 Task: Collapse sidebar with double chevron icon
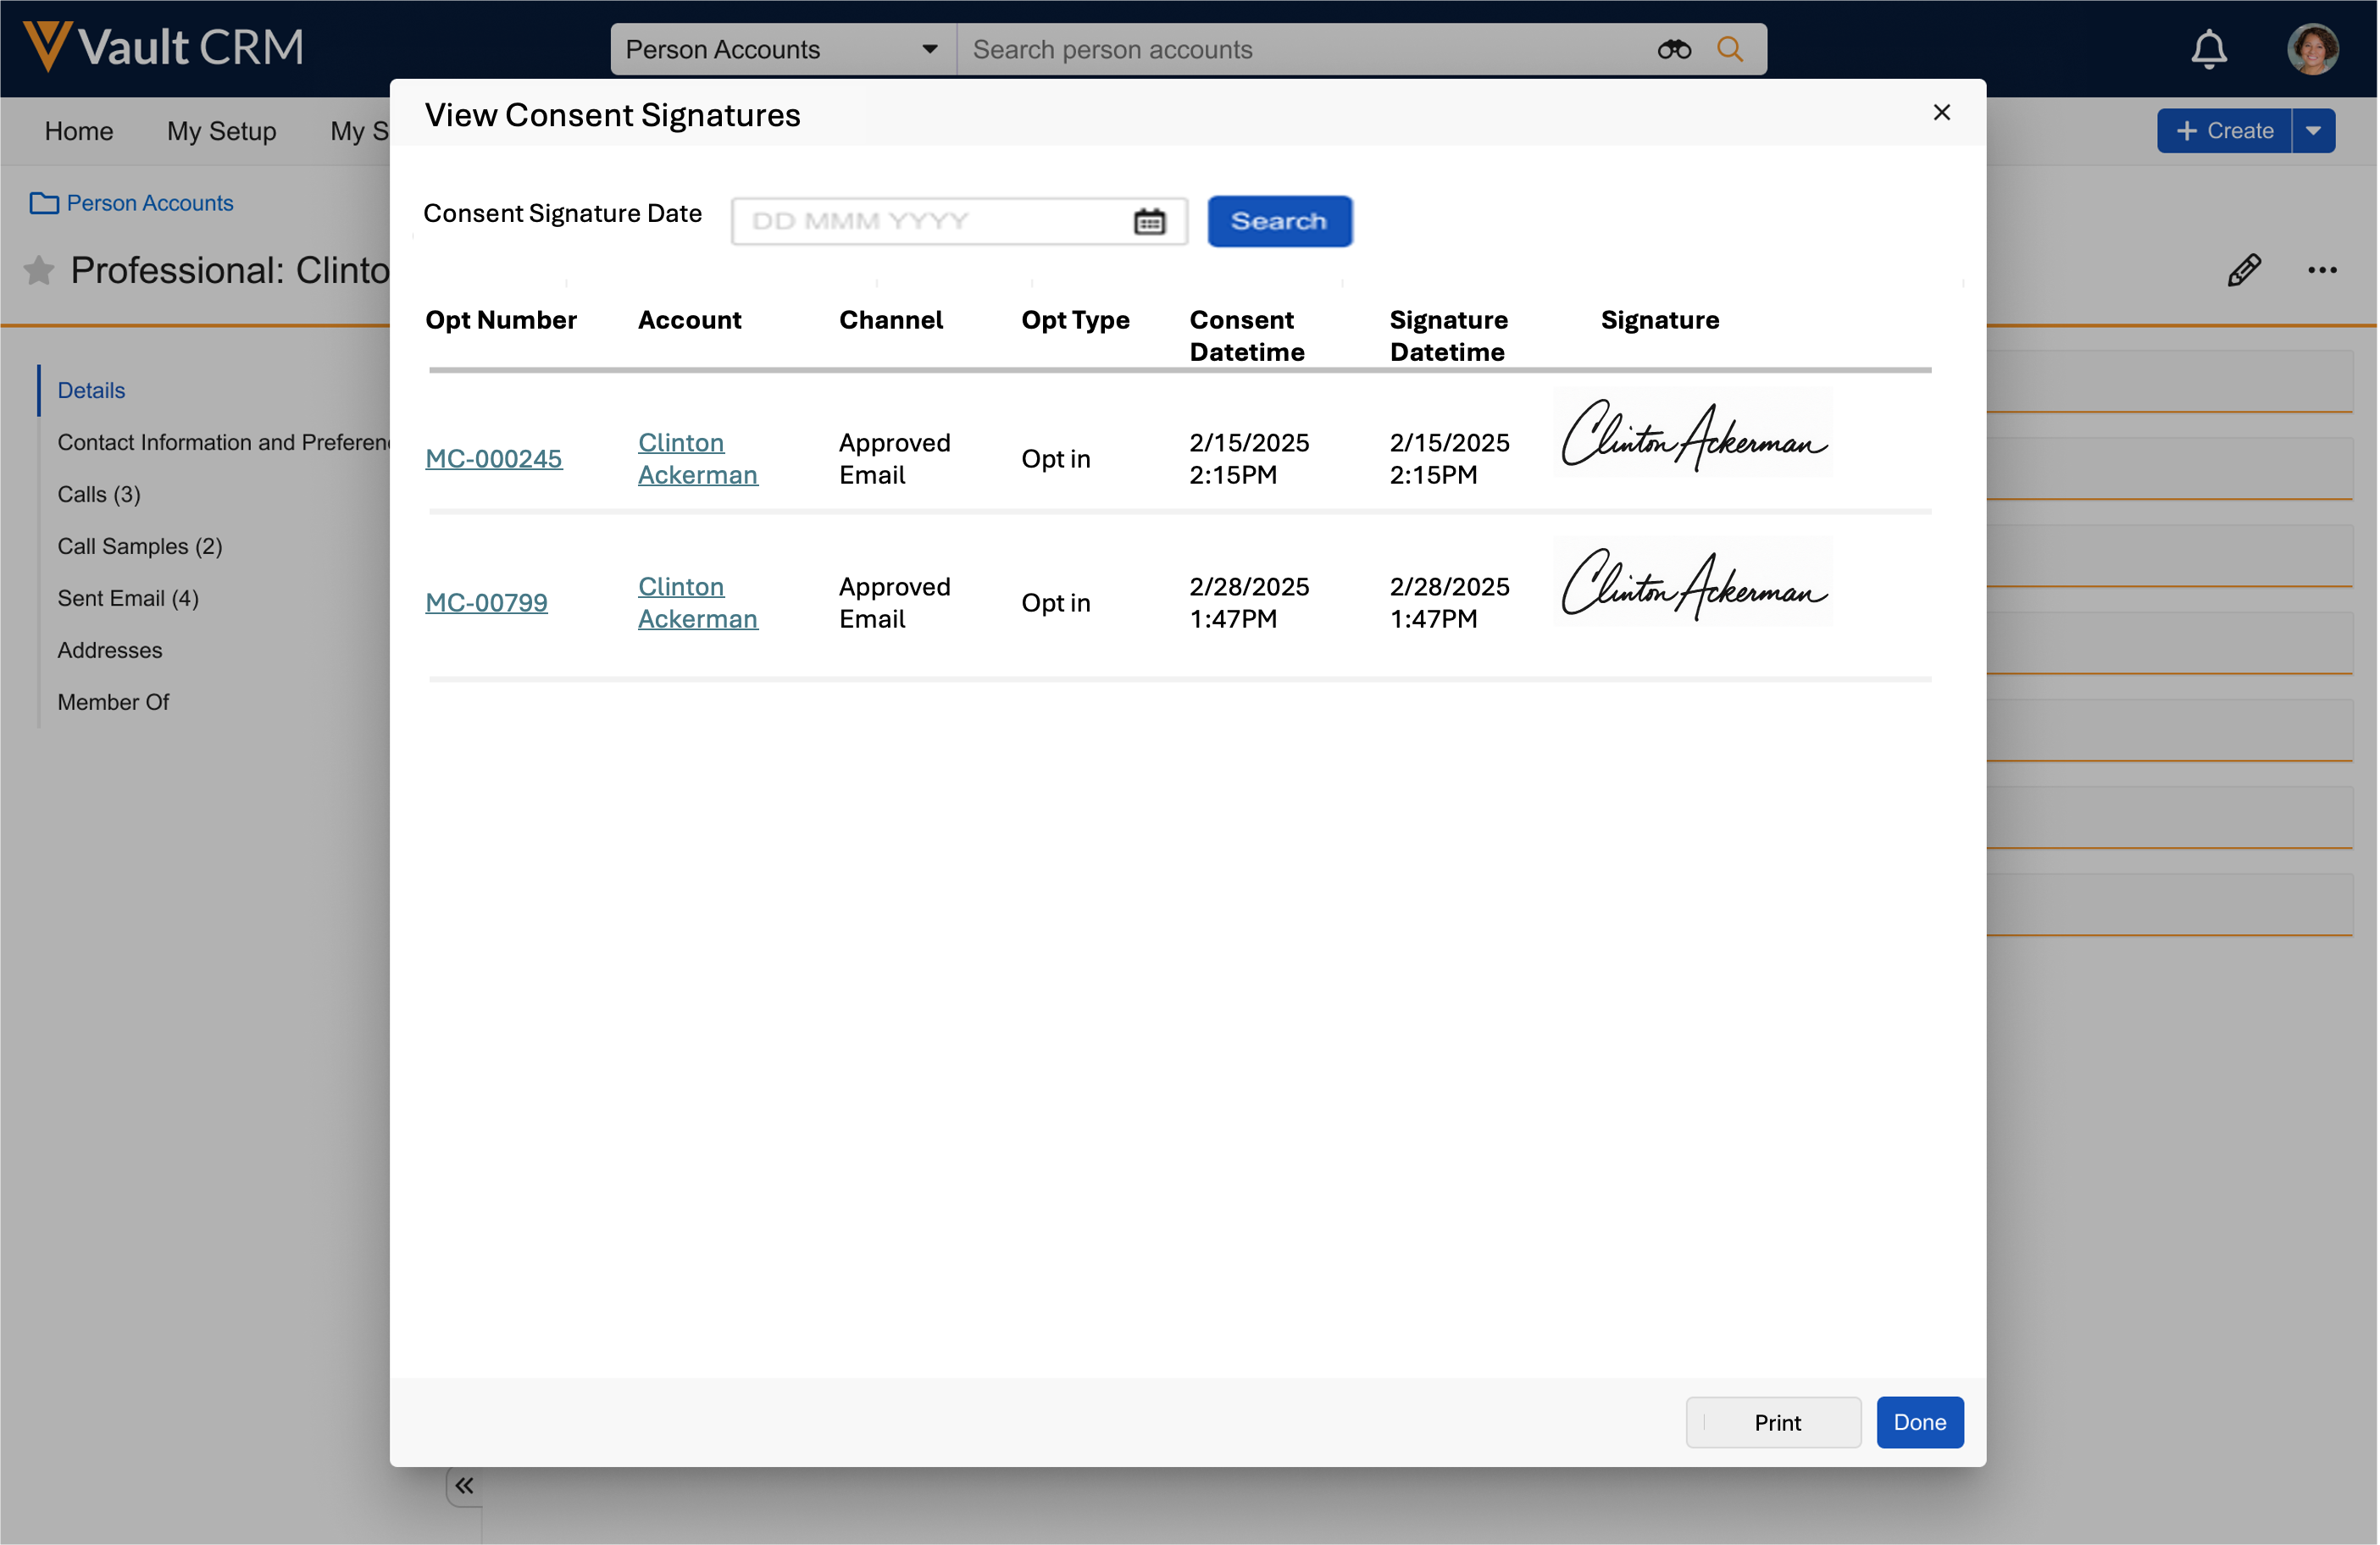[x=464, y=1485]
